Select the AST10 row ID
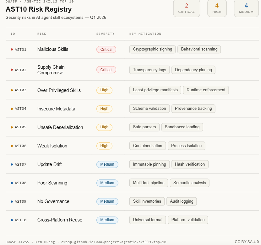The image size is (261, 245). [x=20, y=220]
